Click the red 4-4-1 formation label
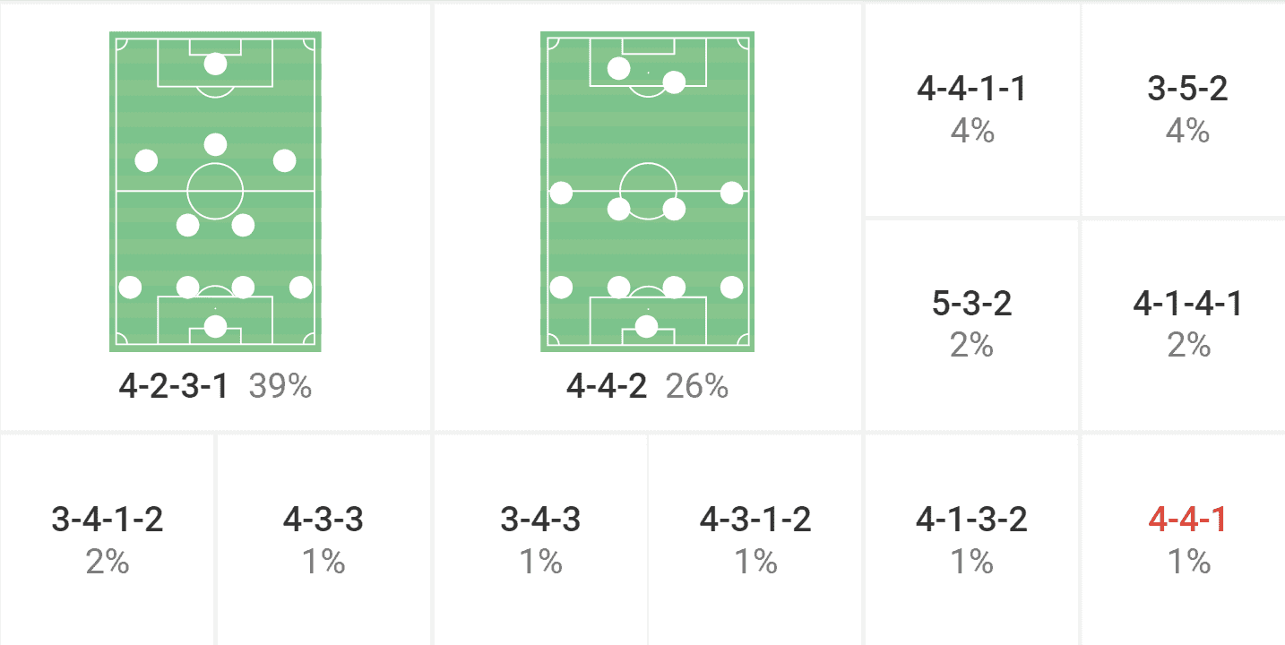Viewport: 1285px width, 645px height. coord(1188,520)
